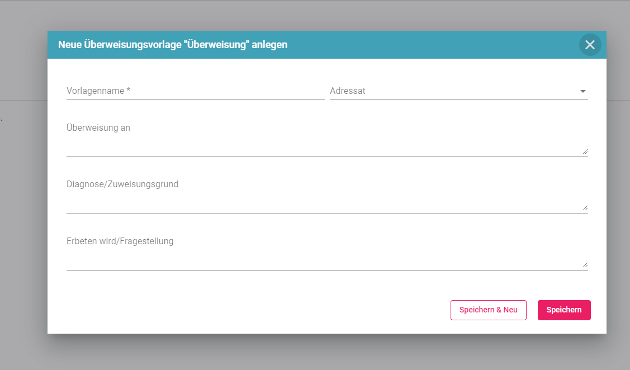Click the teal dialog header bar

pyautogui.click(x=430, y=45)
